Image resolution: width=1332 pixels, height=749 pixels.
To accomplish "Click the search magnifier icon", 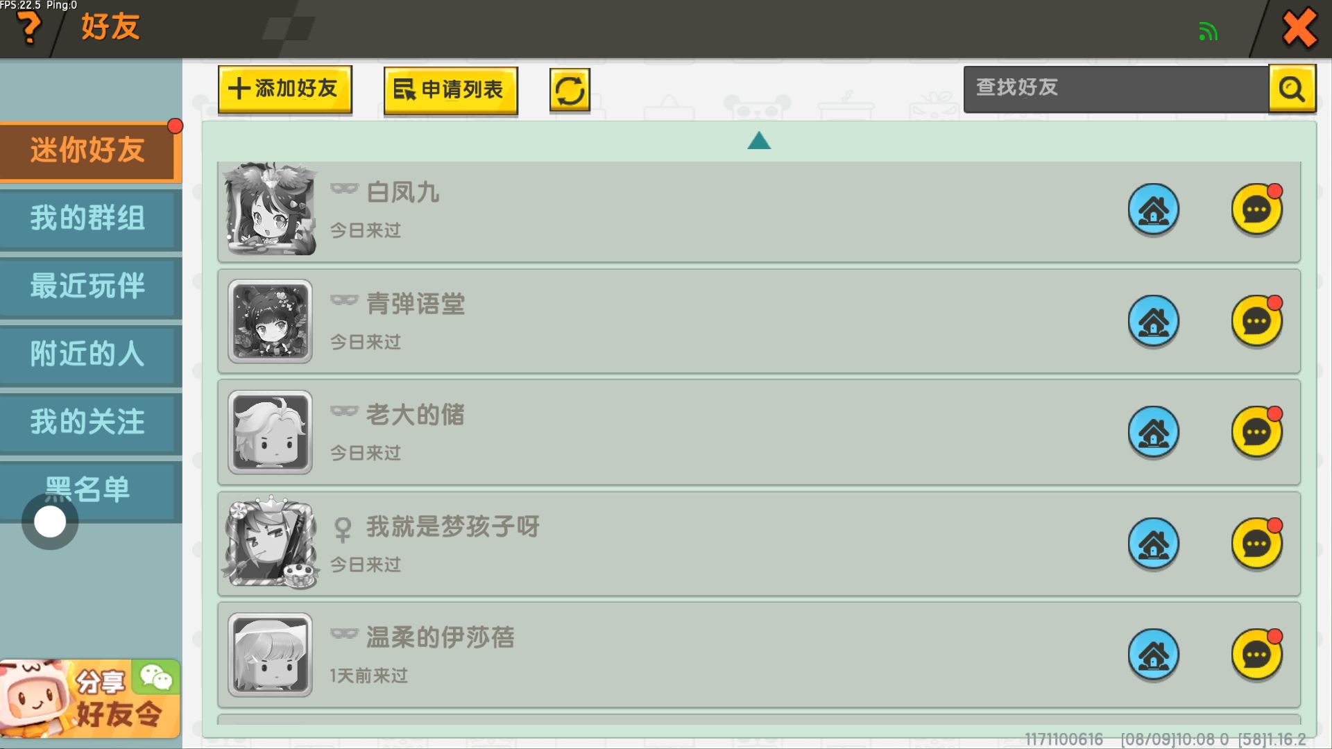I will click(1292, 88).
